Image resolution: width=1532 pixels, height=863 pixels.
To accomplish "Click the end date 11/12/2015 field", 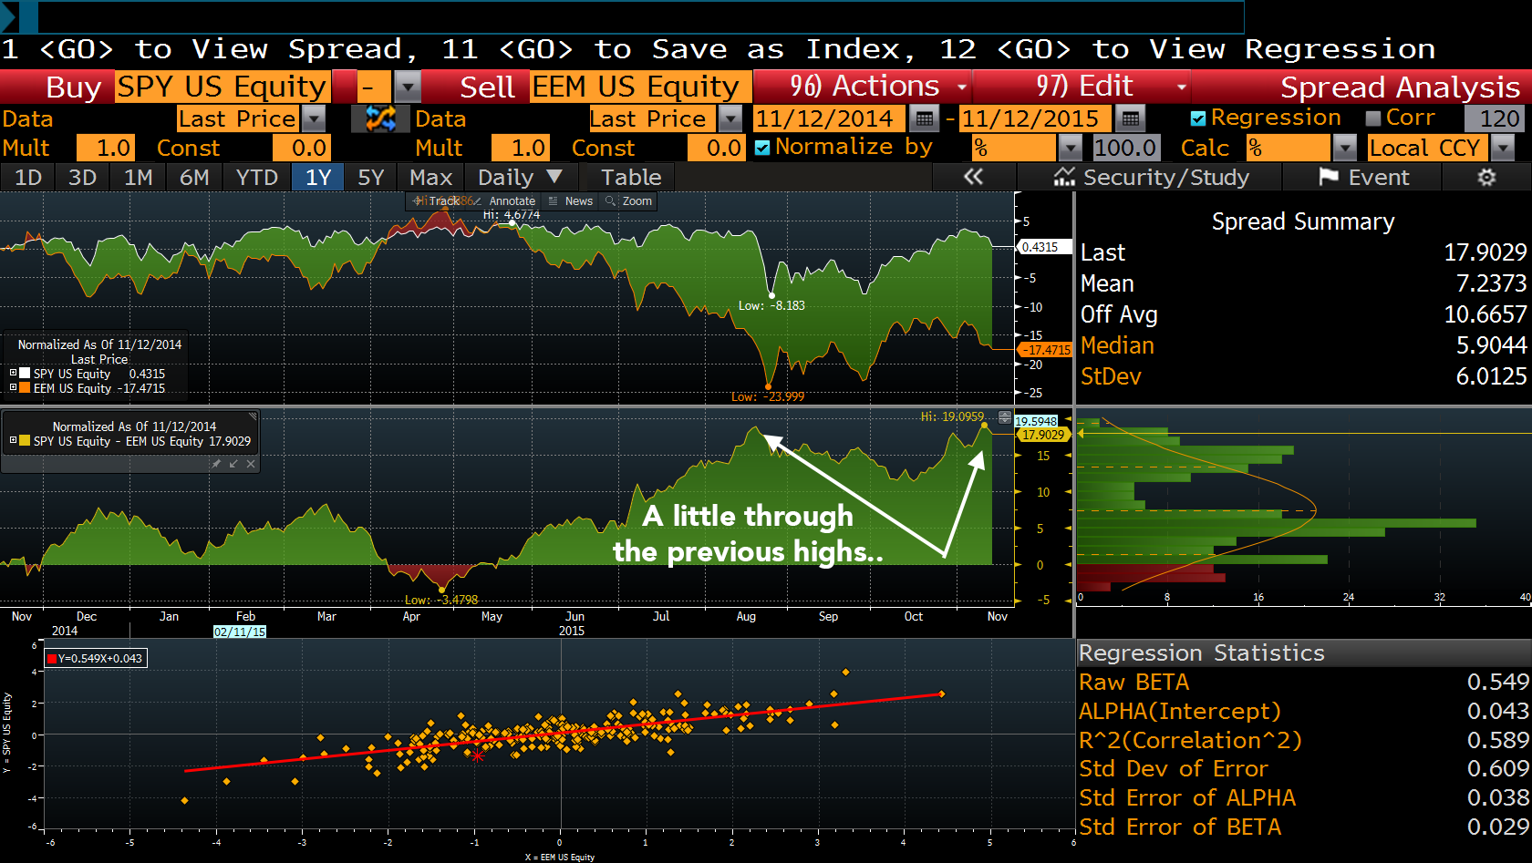I will (x=1035, y=118).
